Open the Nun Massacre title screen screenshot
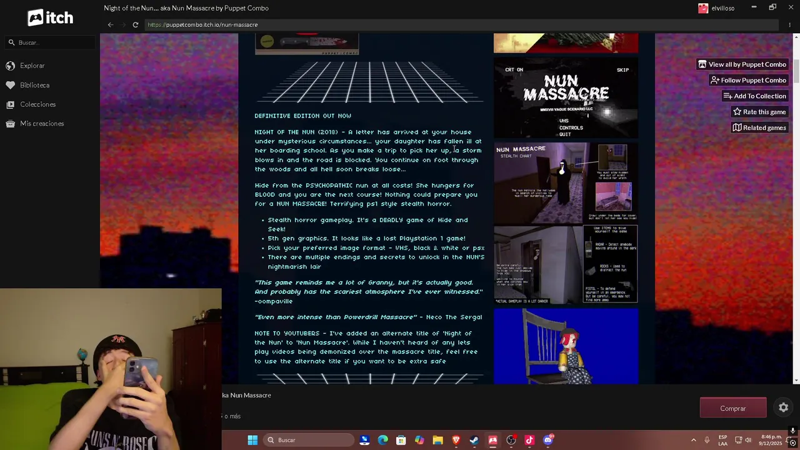The image size is (800, 450). point(566,98)
